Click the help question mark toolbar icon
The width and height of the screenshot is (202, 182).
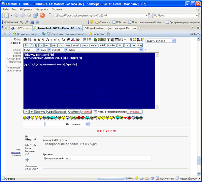pyautogui.click(x=143, y=40)
